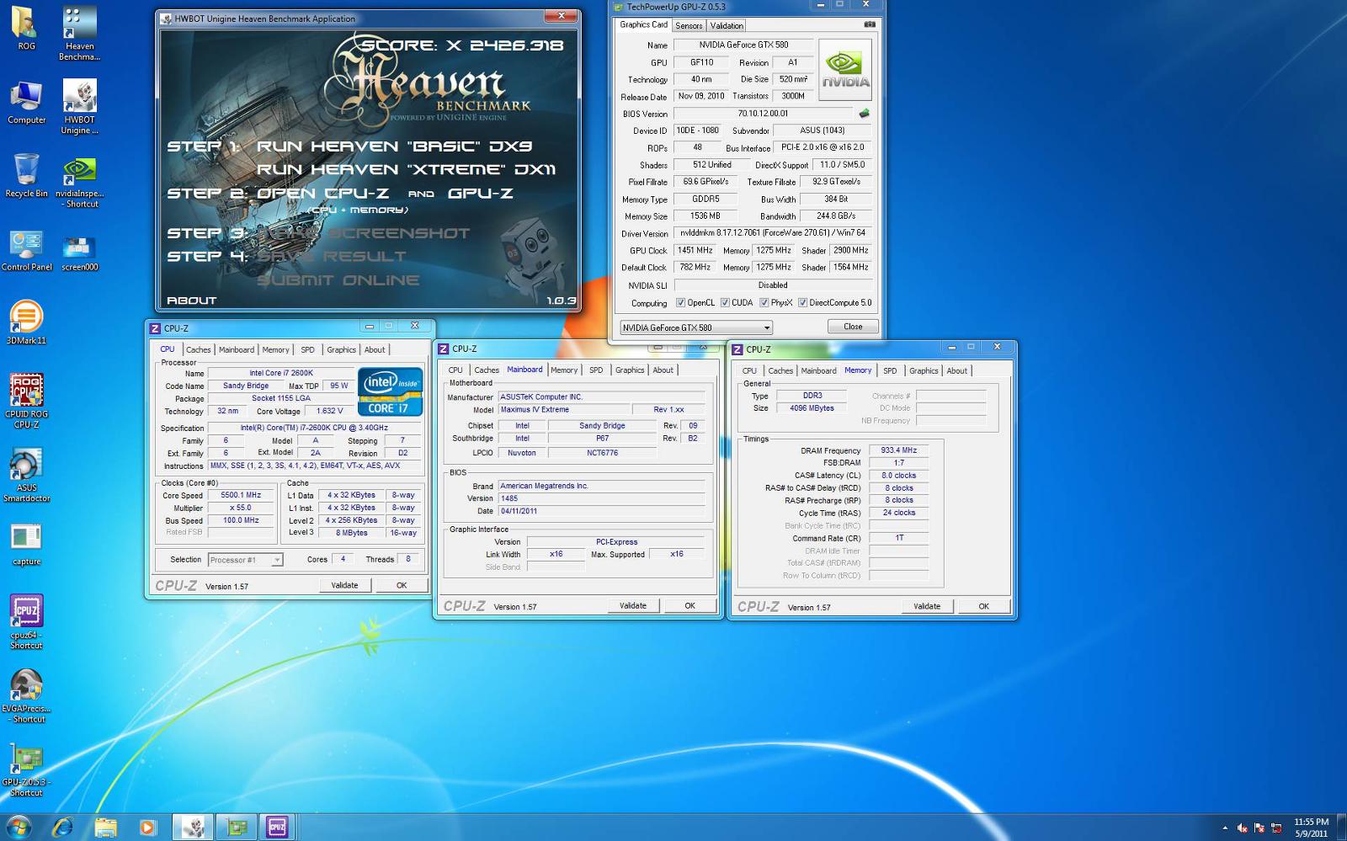Viewport: 1347px width, 841px height.
Task: Click Validate in Mainboard CPU-Z window
Action: pyautogui.click(x=633, y=605)
